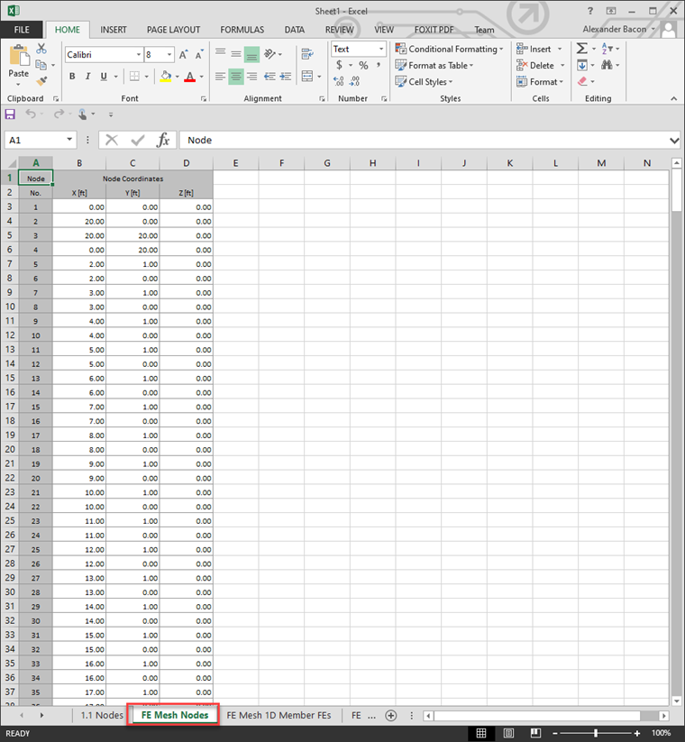Viewport: 685px width, 742px height.
Task: Click the Fill Color bucket icon
Action: 166,77
